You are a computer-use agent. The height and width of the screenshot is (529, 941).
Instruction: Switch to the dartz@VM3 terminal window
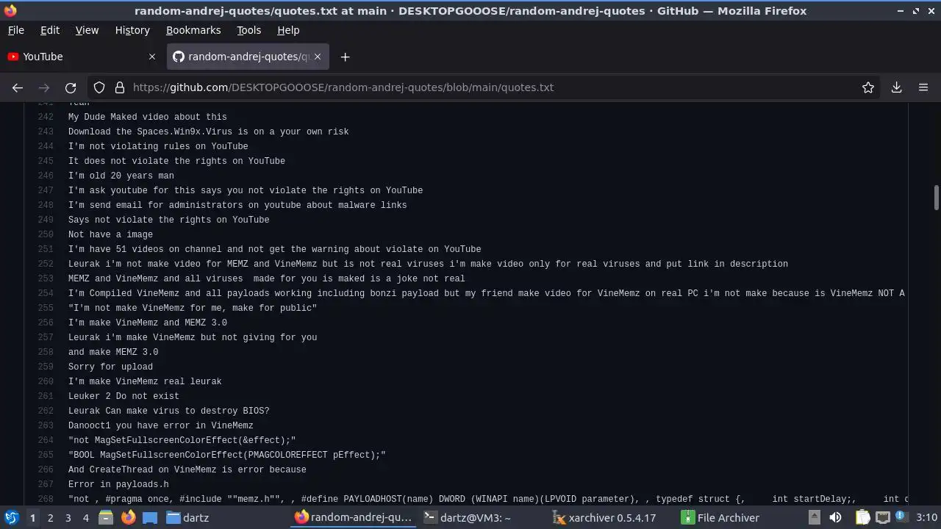[482, 518]
